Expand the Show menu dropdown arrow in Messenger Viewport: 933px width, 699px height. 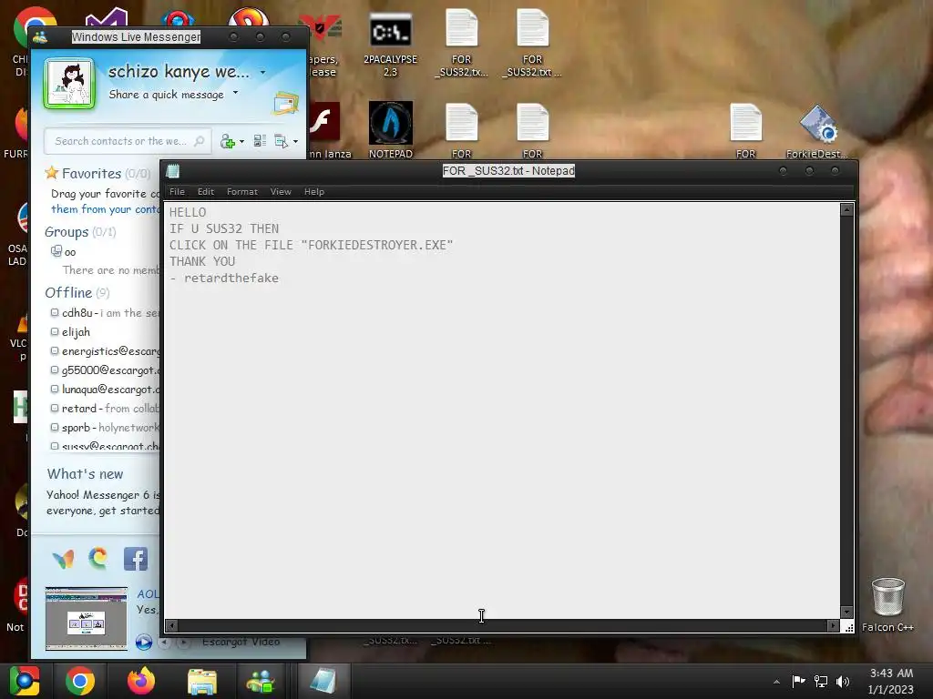[x=295, y=141]
